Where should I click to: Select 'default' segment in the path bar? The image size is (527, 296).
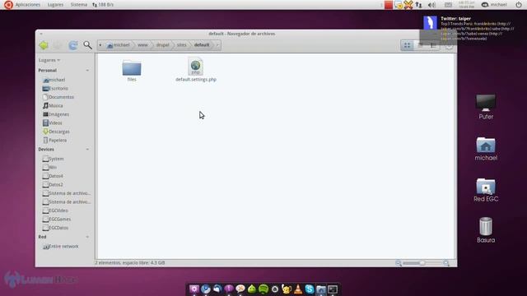[202, 45]
